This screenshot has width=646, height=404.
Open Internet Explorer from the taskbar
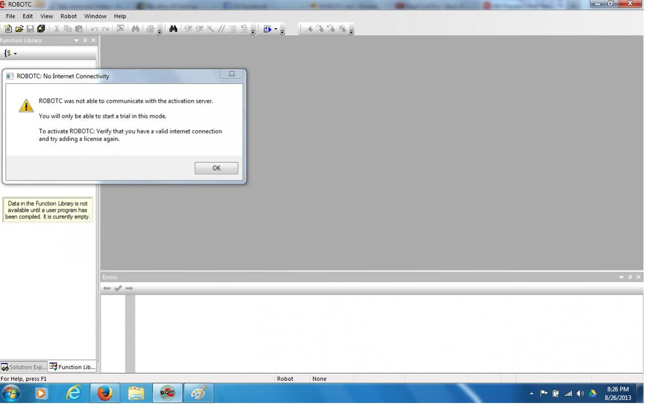(x=73, y=393)
